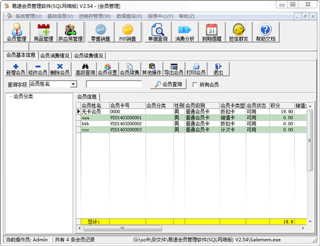Open 报表中心(Y) menu

(161, 16)
